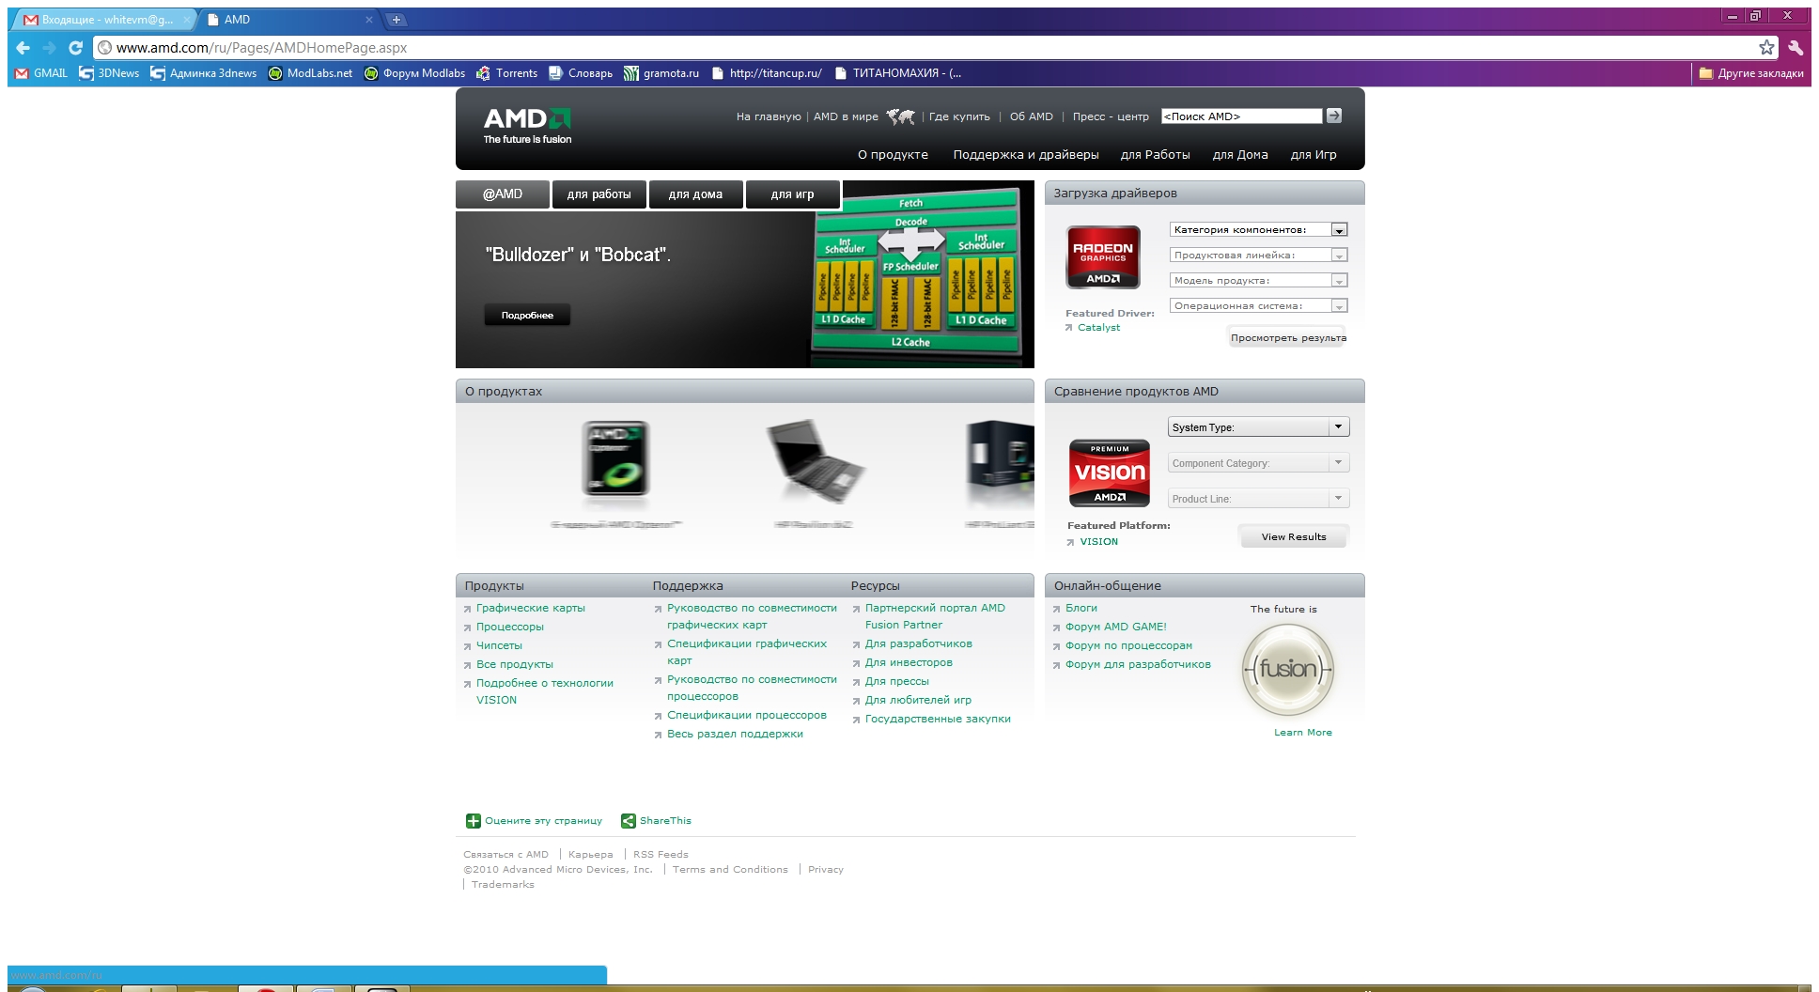
Task: Open the ModLabs.net bookmark
Action: [x=310, y=73]
